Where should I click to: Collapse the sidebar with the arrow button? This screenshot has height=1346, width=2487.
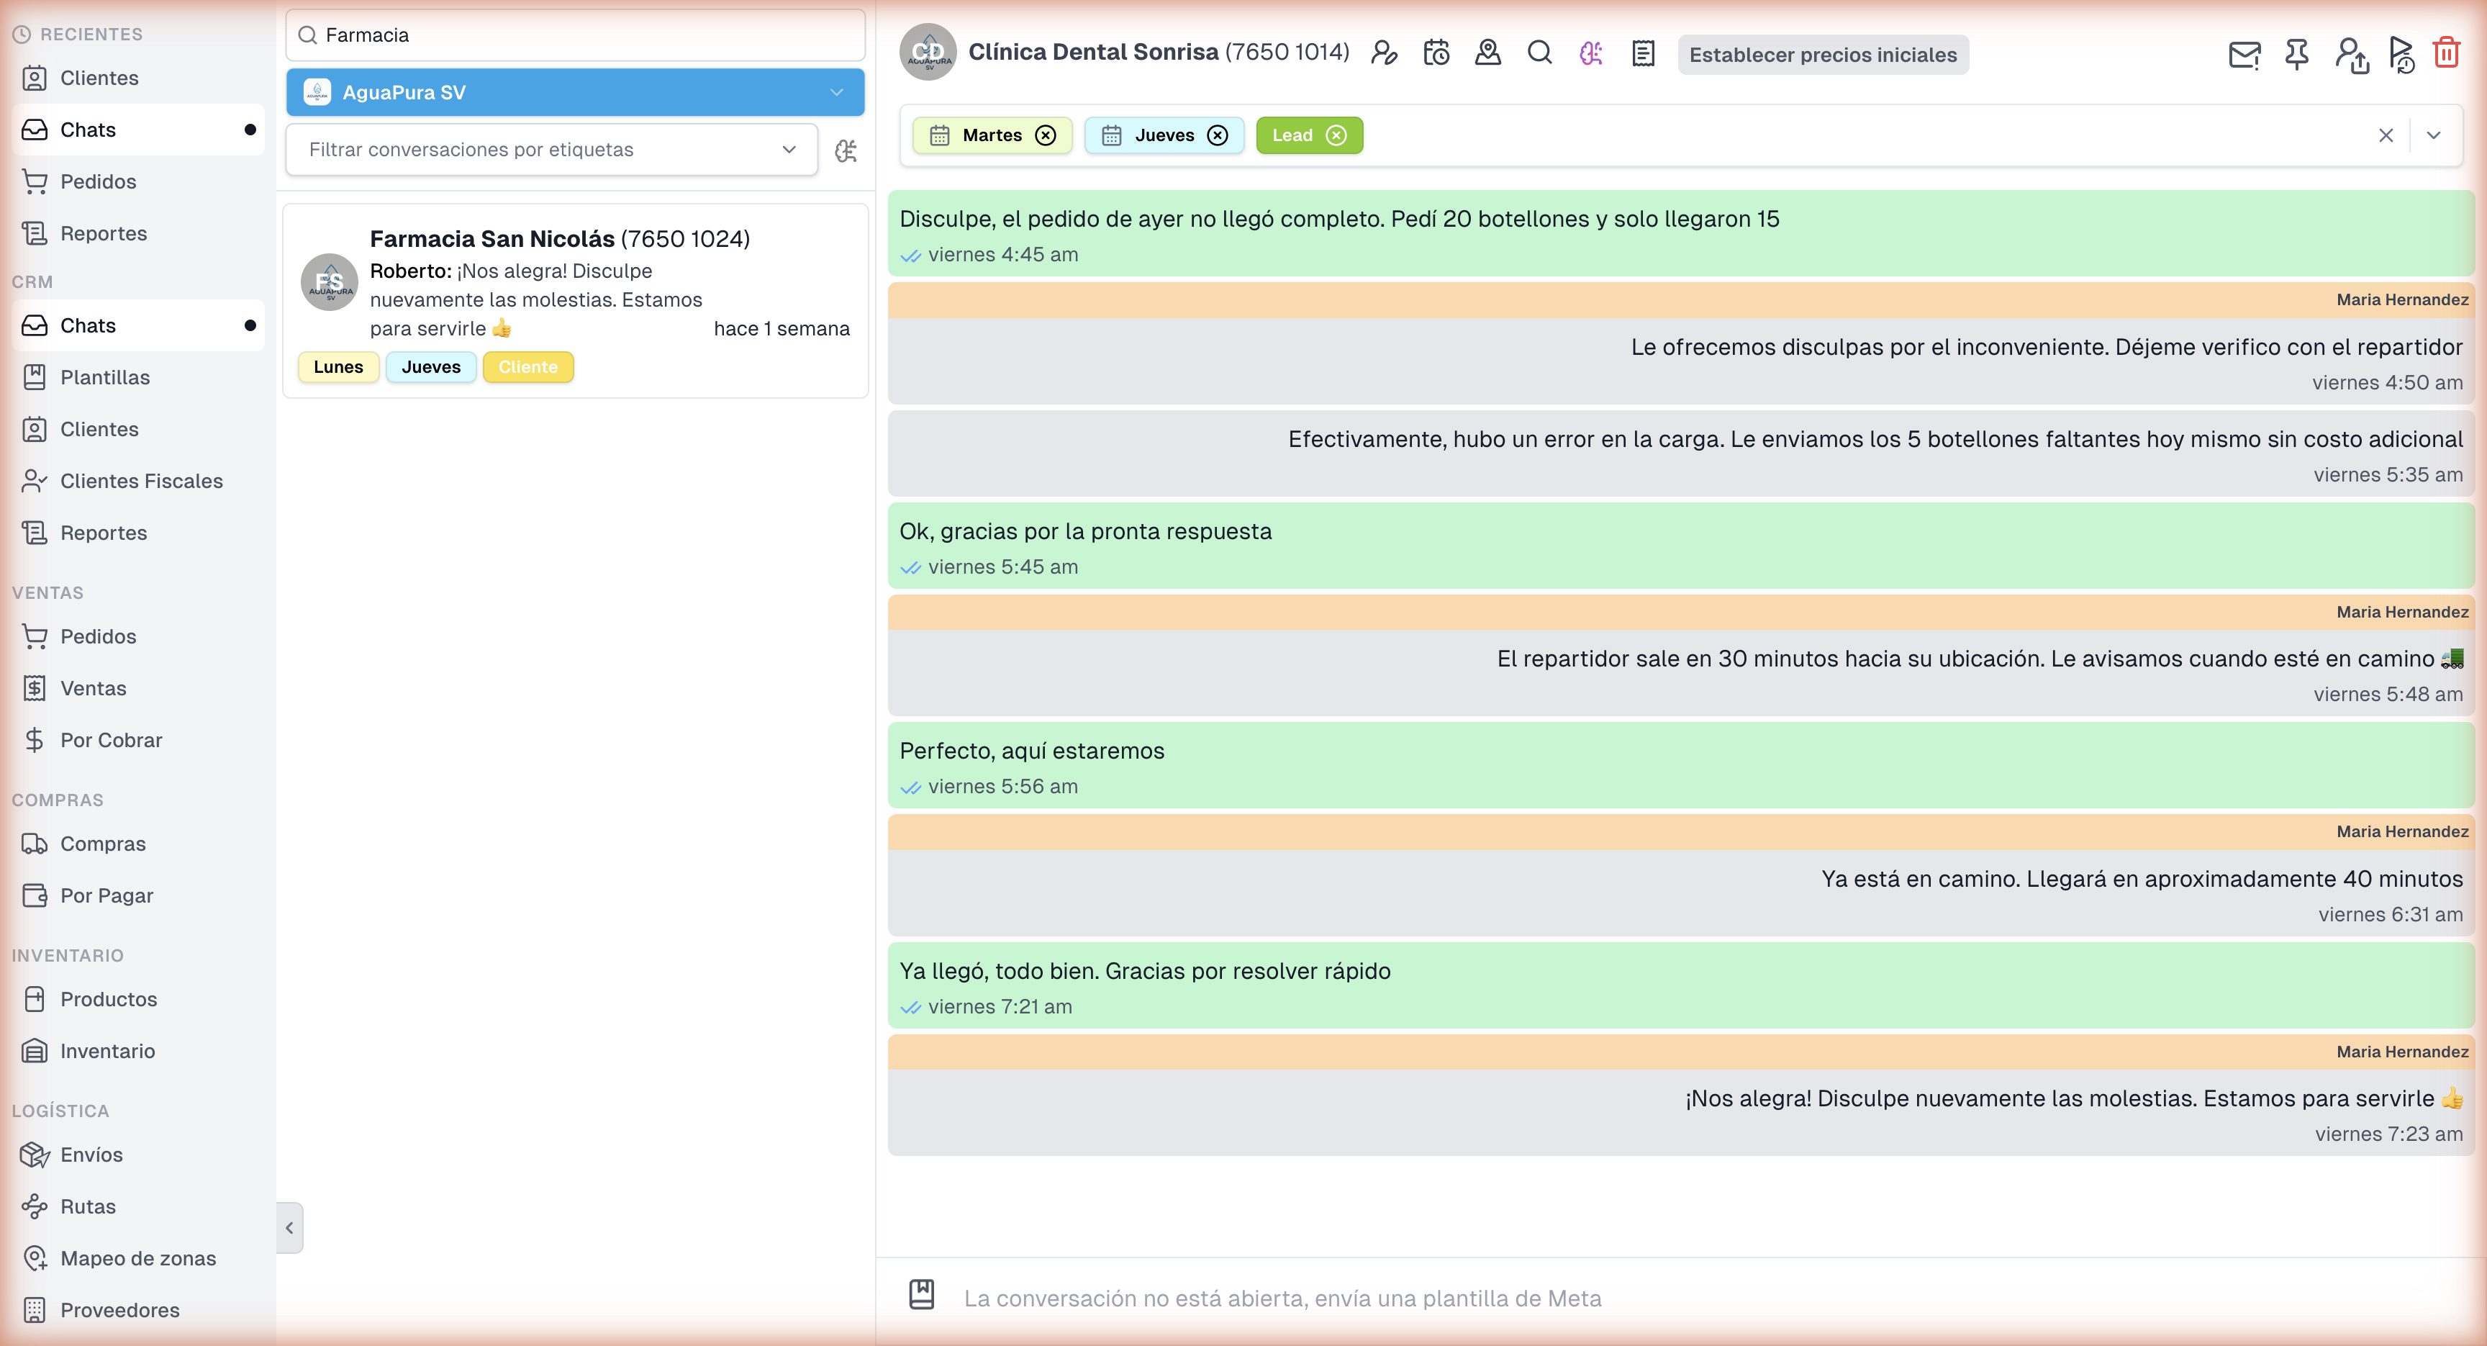click(289, 1227)
